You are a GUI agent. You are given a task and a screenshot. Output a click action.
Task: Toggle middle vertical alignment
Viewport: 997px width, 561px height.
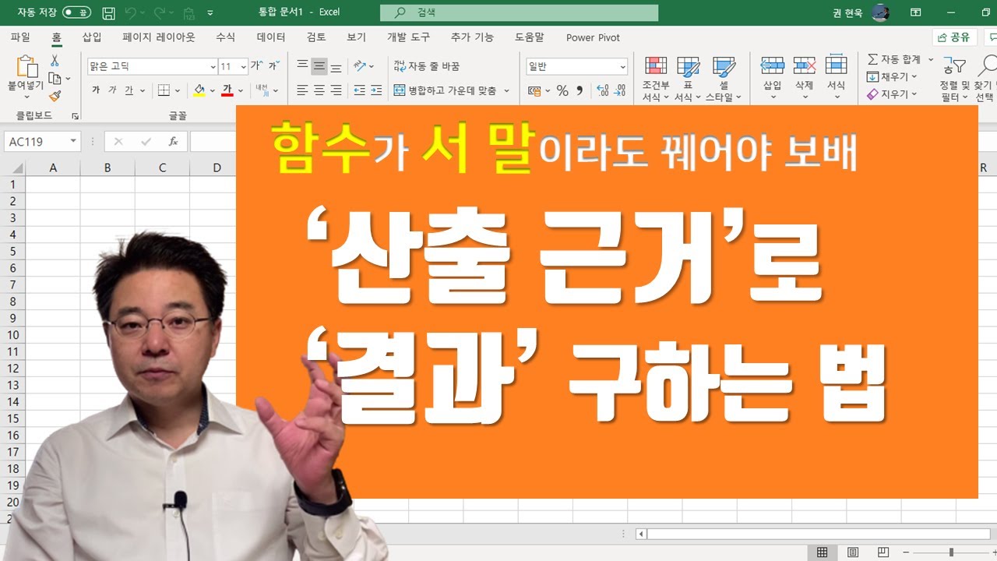click(x=319, y=67)
